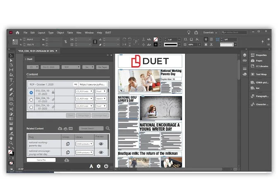Click the reference point locator grid
This screenshot has width=278, height=191.
click(x=15, y=42)
